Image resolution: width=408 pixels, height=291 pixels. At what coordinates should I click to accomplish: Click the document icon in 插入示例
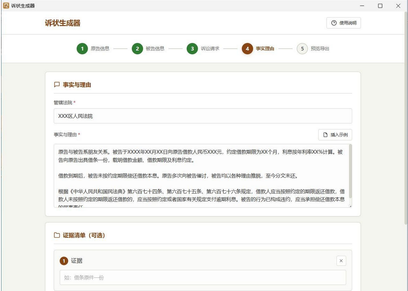[325, 135]
